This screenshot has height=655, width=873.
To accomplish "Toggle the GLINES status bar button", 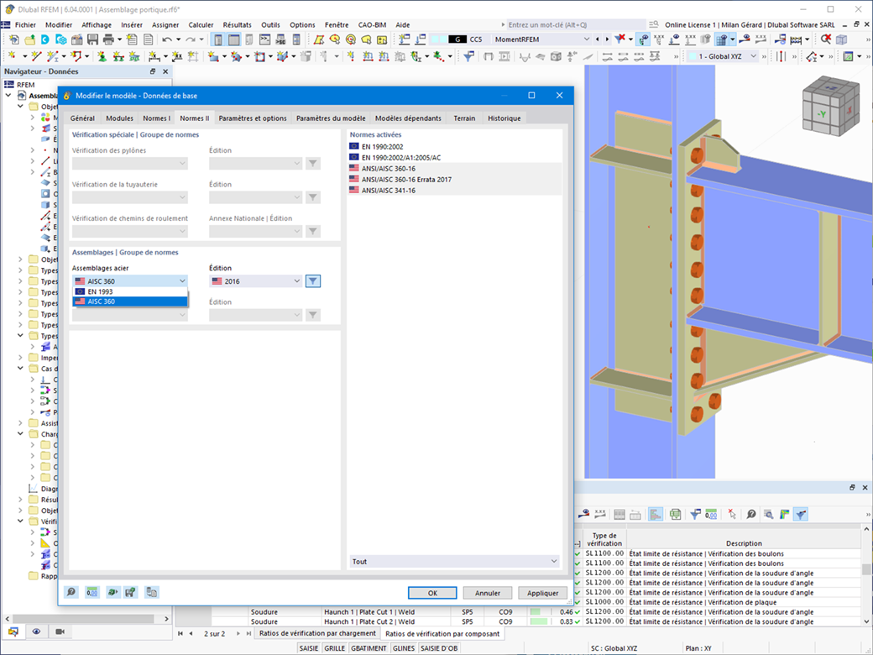I will [x=404, y=648].
